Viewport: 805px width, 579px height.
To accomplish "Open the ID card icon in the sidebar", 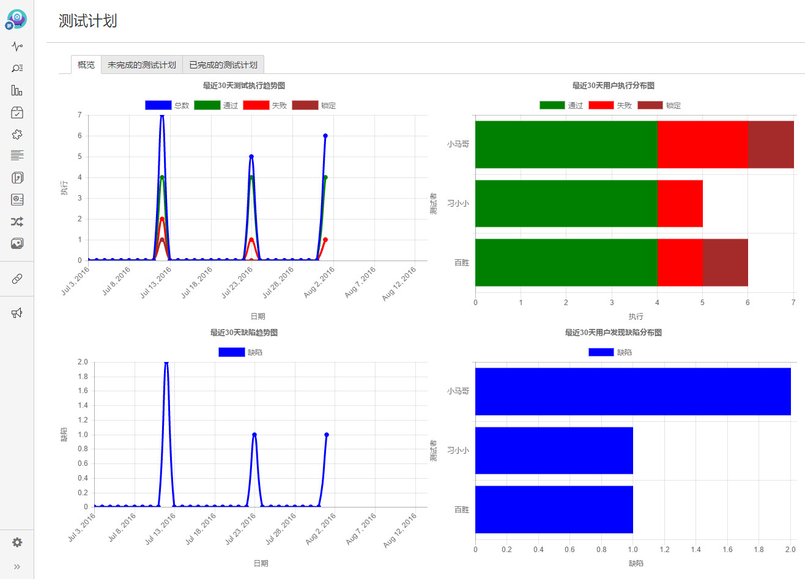I will click(x=17, y=199).
